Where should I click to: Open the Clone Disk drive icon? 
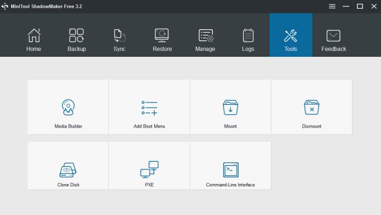68,170
